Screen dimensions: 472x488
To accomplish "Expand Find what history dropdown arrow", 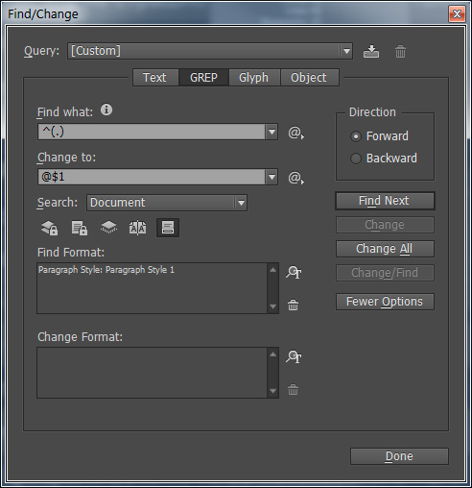I will (x=271, y=132).
